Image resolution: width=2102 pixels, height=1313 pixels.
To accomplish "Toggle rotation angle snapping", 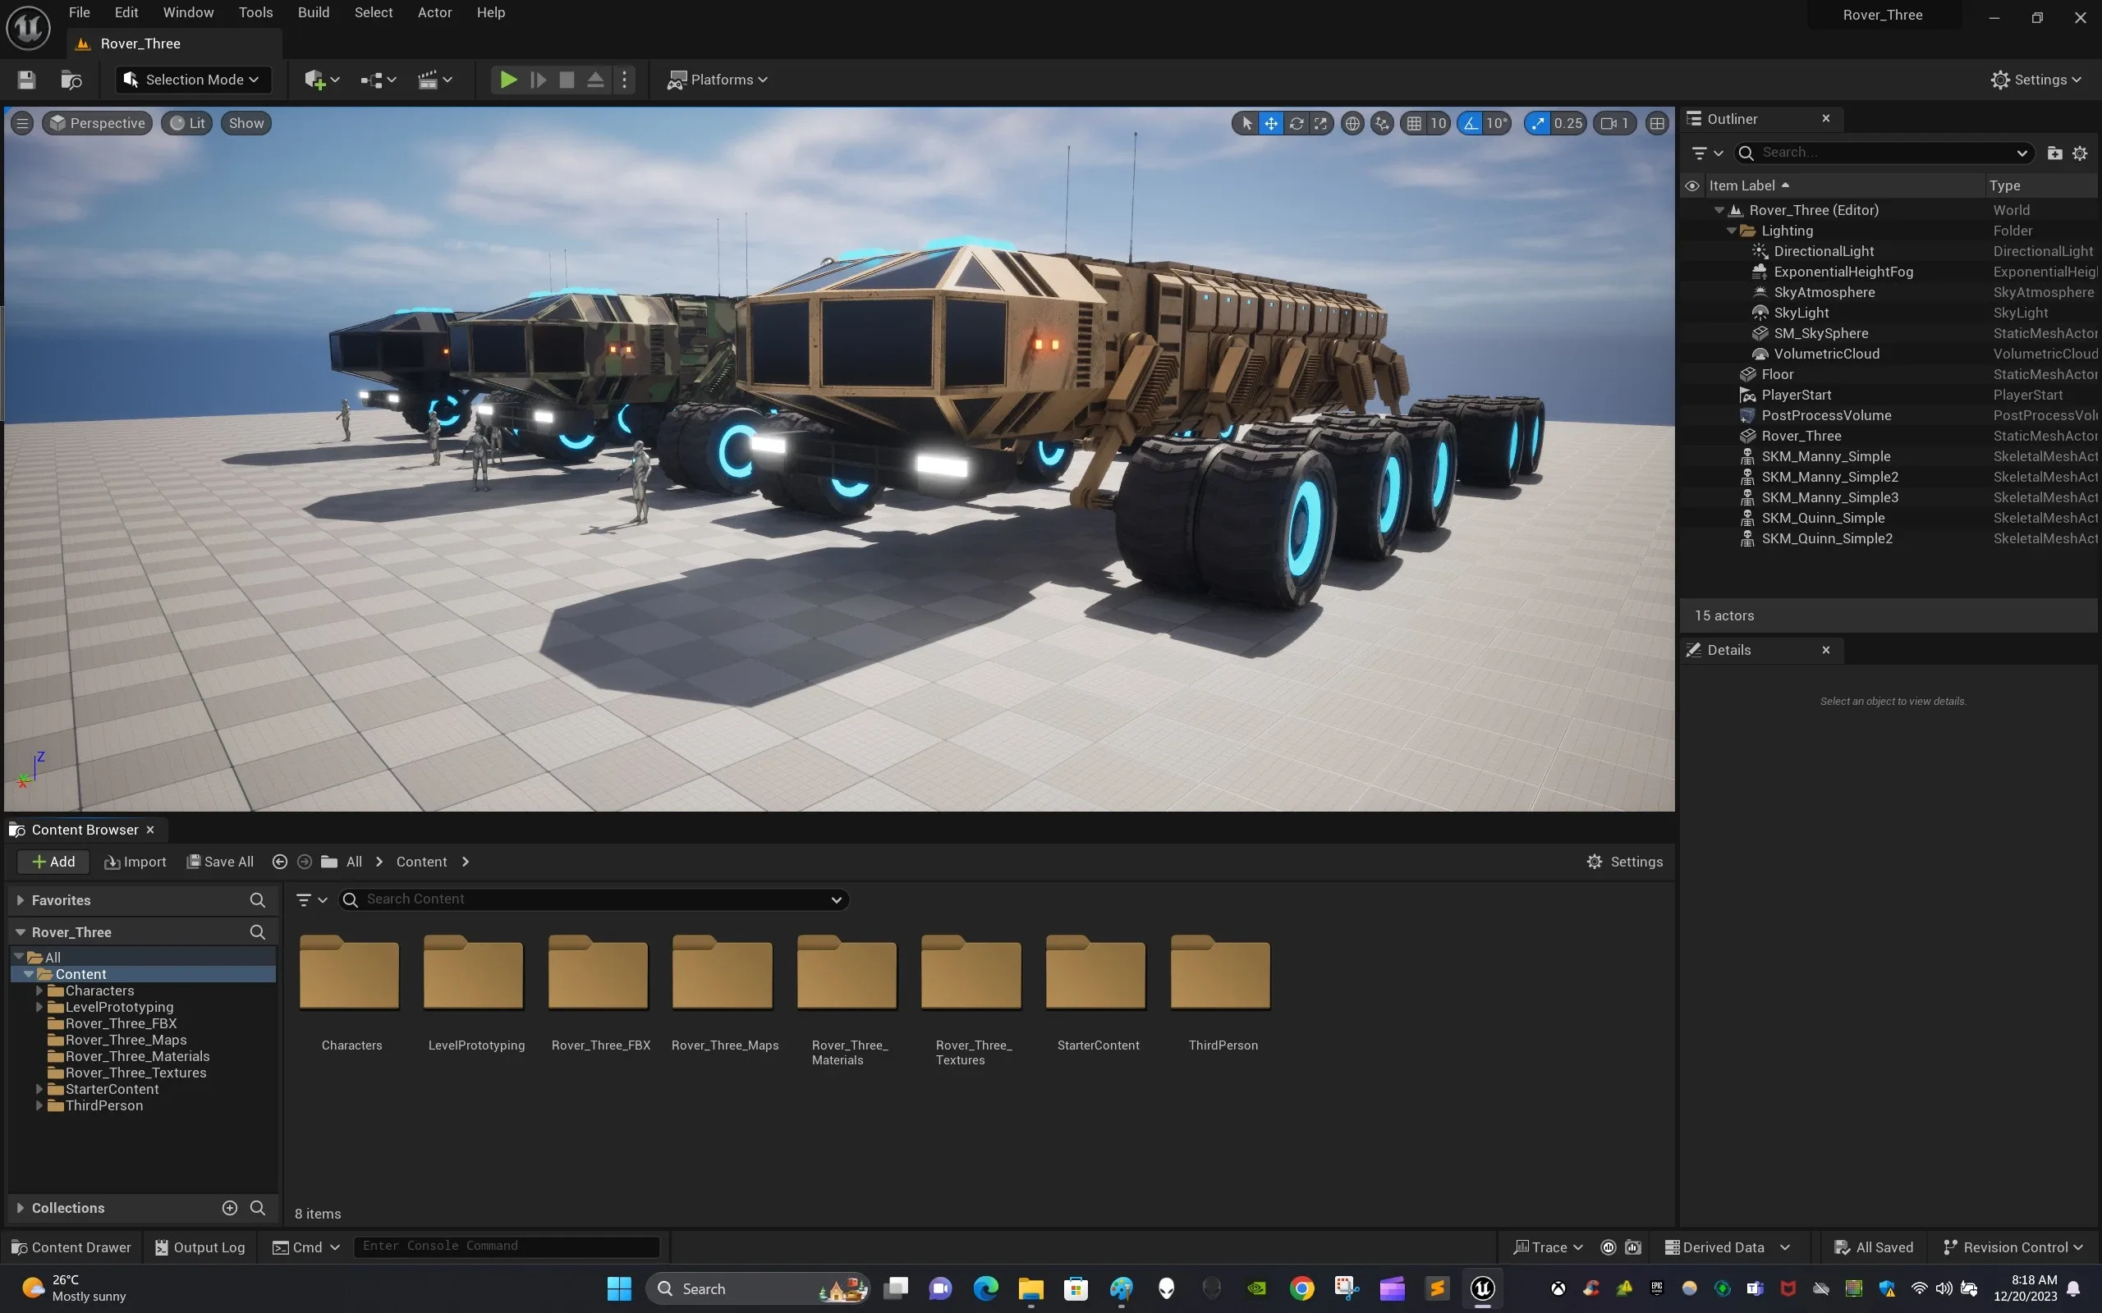I will point(1471,123).
